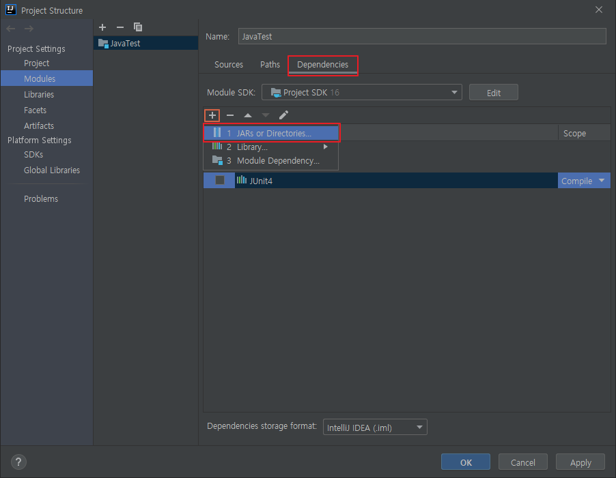Open SDKs under Platform Settings
The image size is (616, 478).
33,155
